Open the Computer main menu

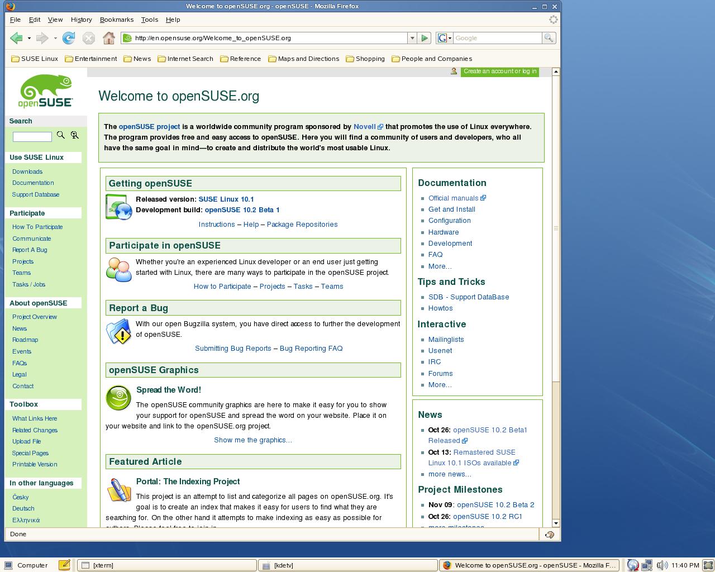(x=27, y=565)
